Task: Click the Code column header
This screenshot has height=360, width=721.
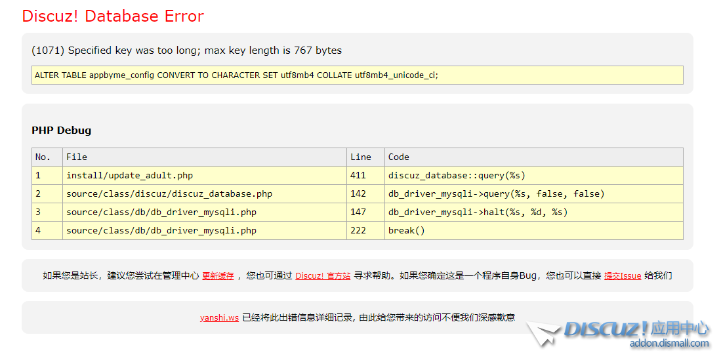Action: tap(534, 157)
